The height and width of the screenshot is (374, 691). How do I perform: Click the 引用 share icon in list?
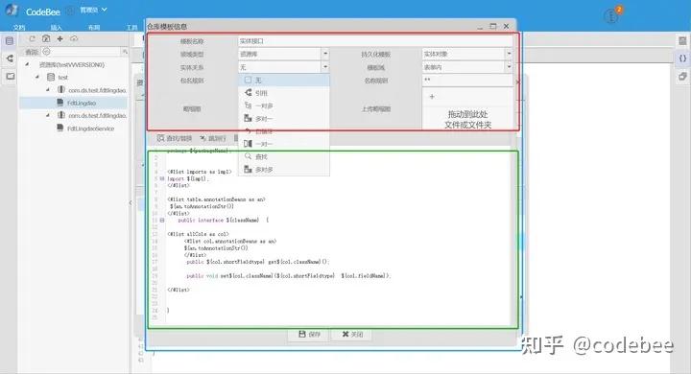[249, 92]
